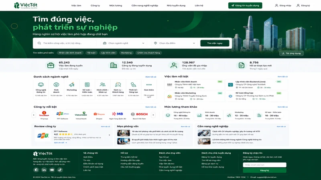Click Xem tất cả for Danh sách ngành nghề
This screenshot has height=180, width=321.
click(151, 77)
